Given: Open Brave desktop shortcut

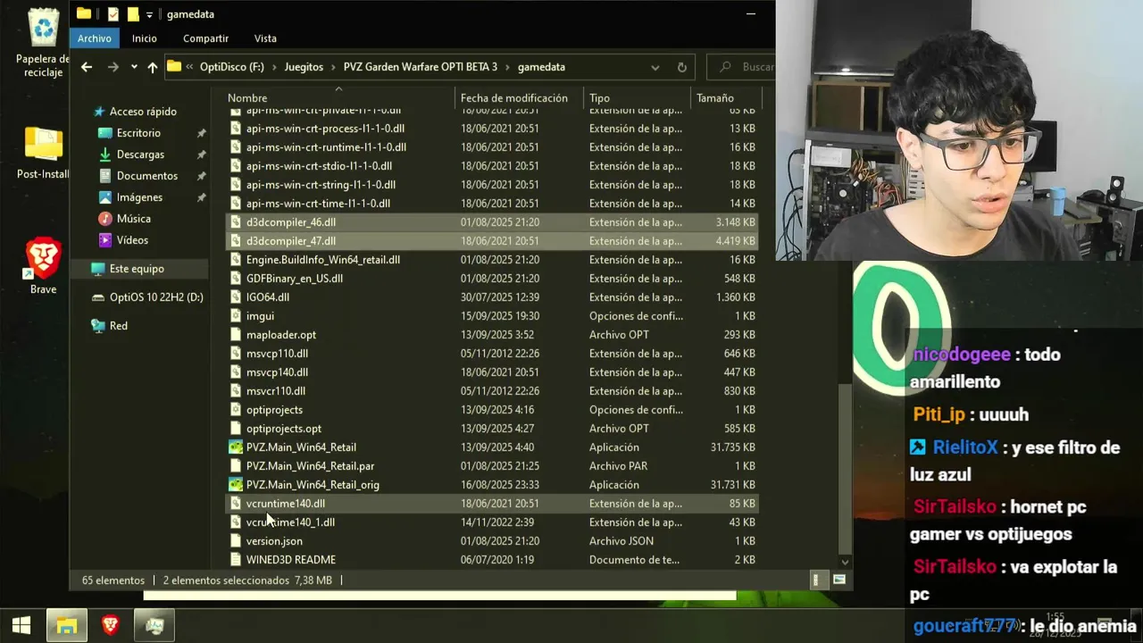Looking at the screenshot, I should [x=43, y=266].
